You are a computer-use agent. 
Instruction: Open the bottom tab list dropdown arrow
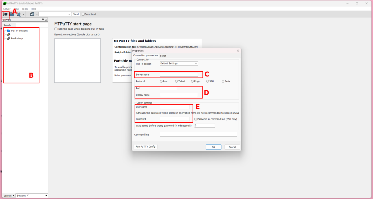click(x=46, y=196)
